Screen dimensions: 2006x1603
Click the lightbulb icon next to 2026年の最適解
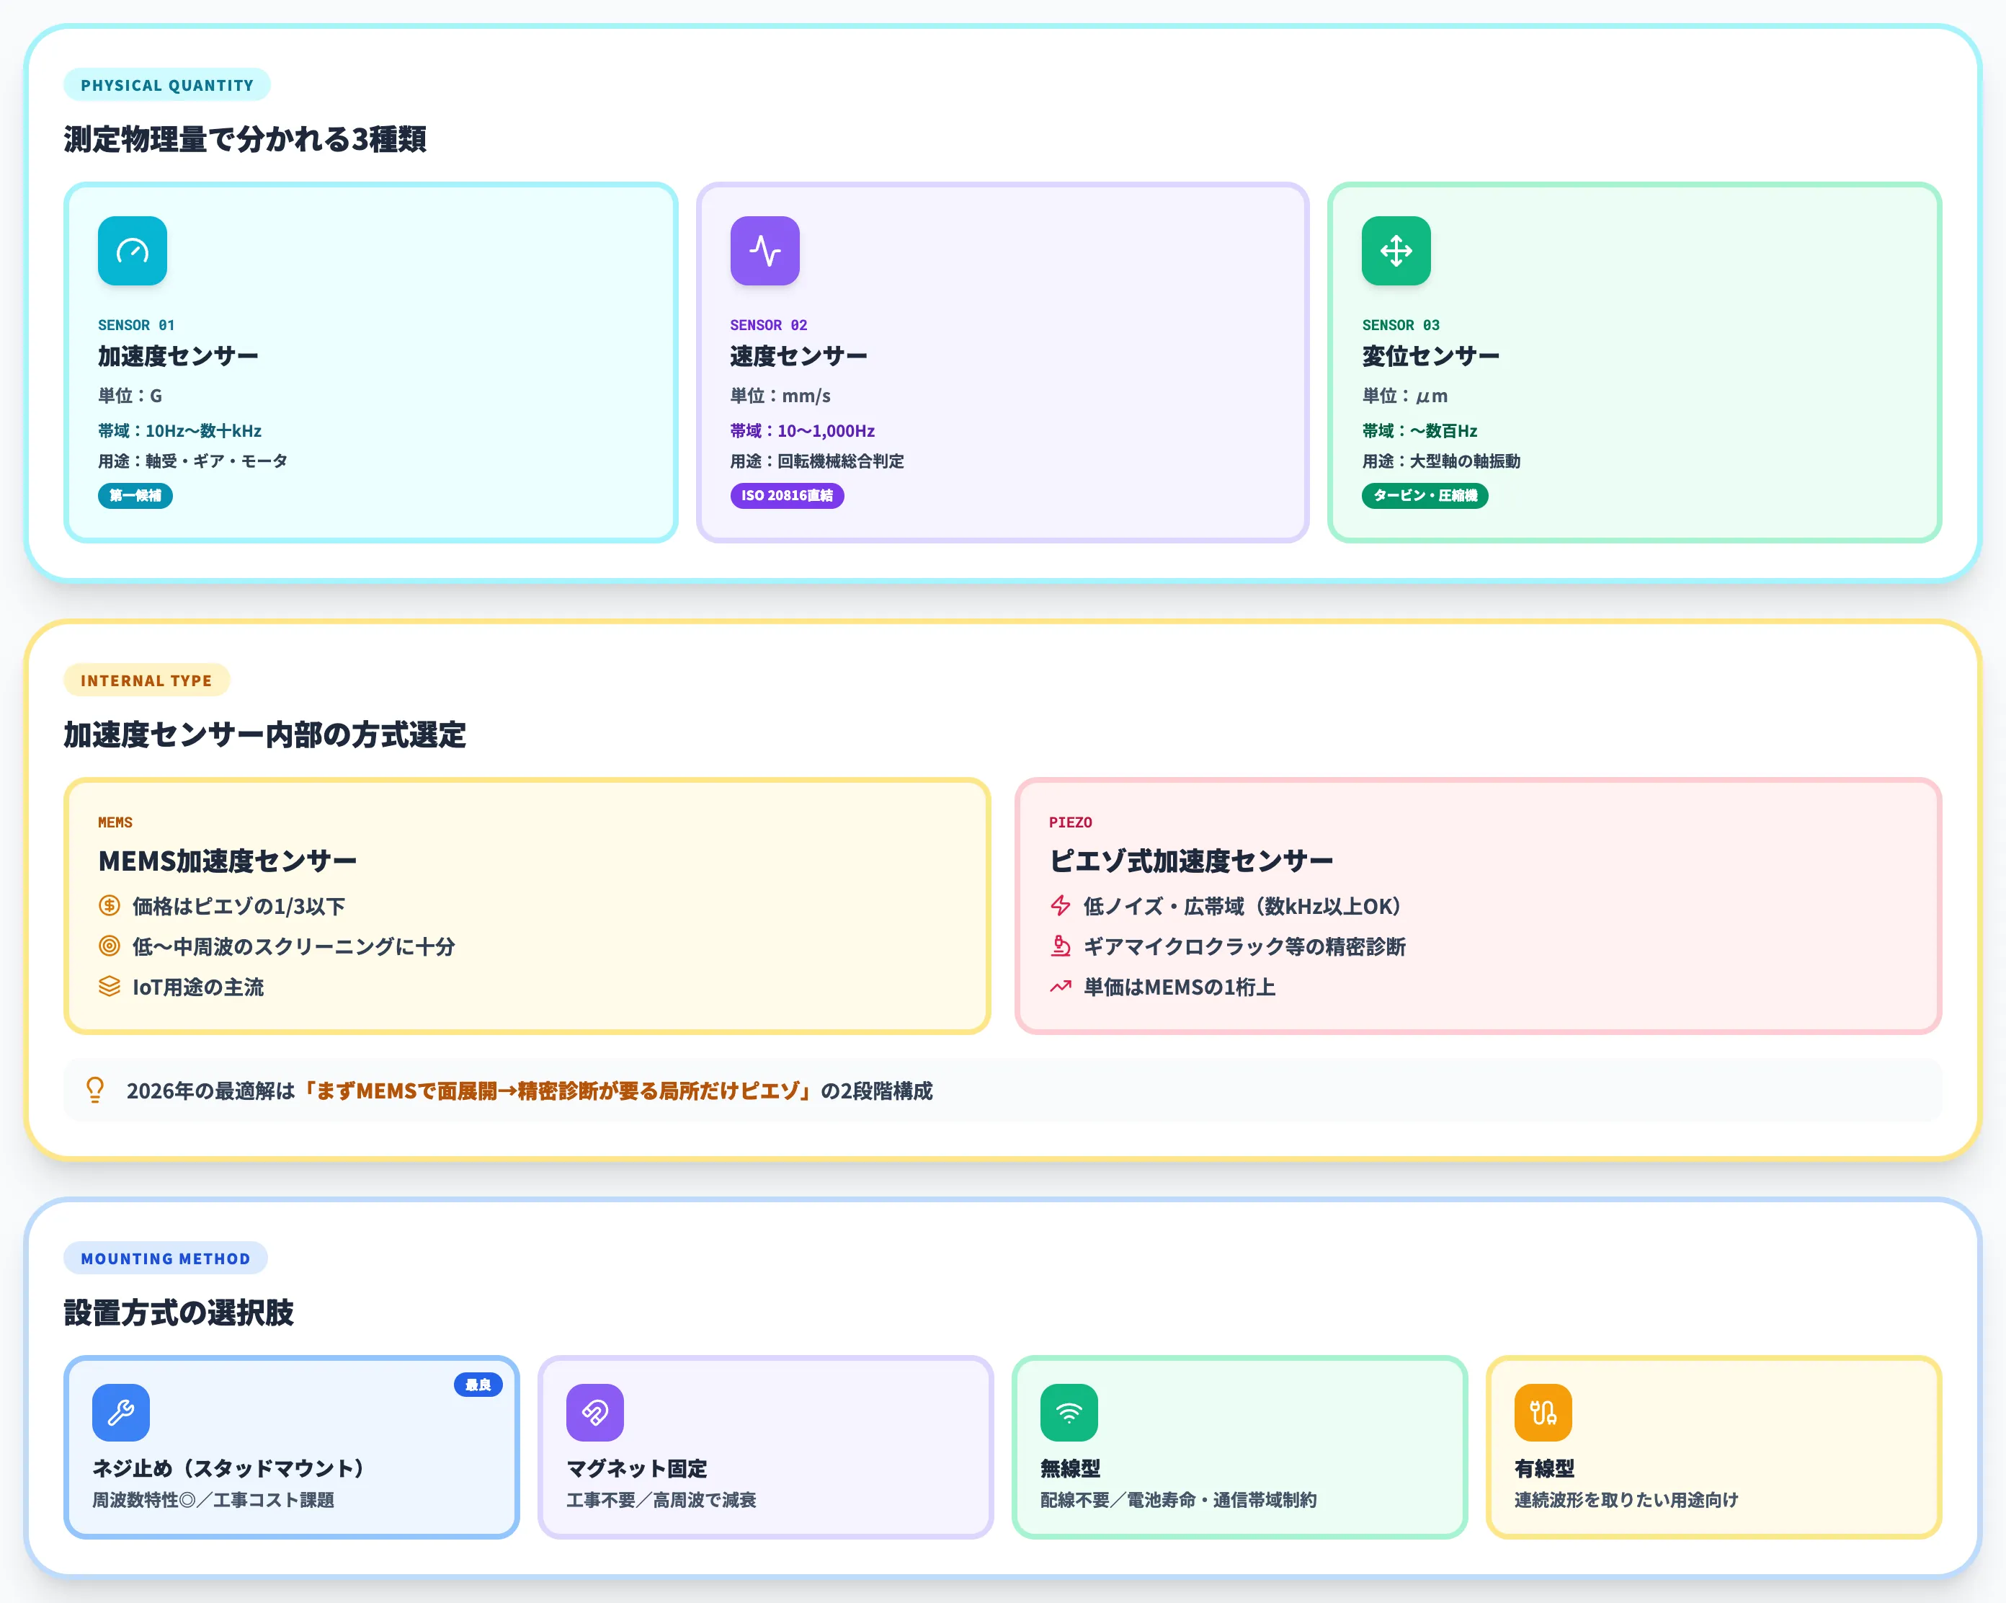tap(96, 1090)
